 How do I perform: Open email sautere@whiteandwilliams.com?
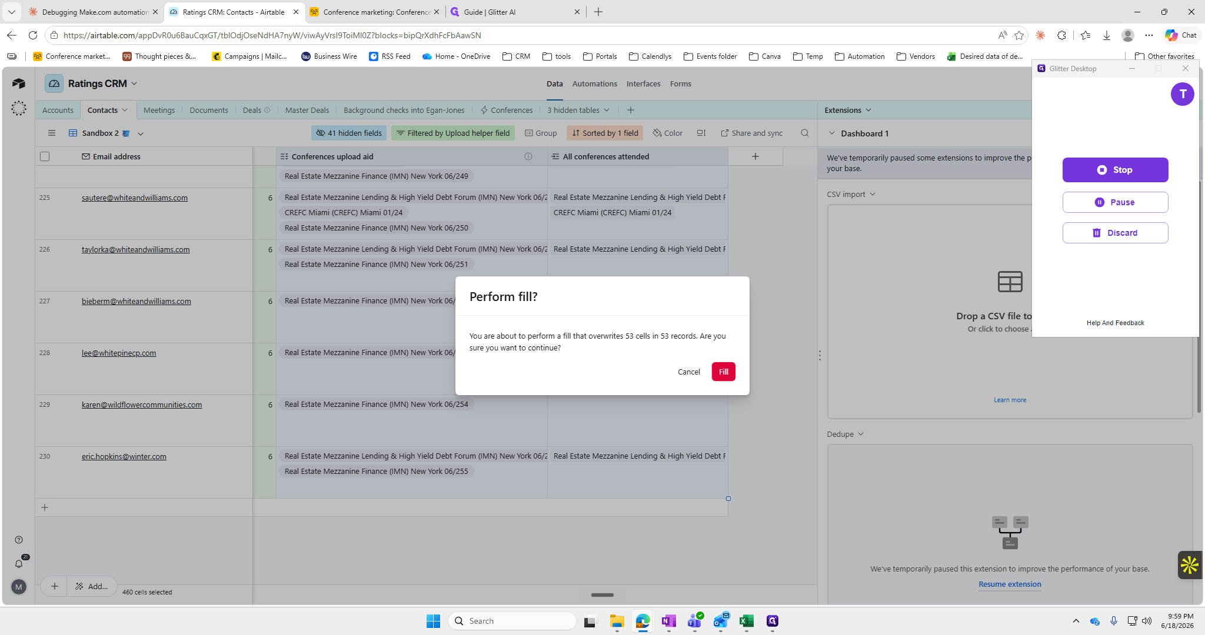point(135,198)
